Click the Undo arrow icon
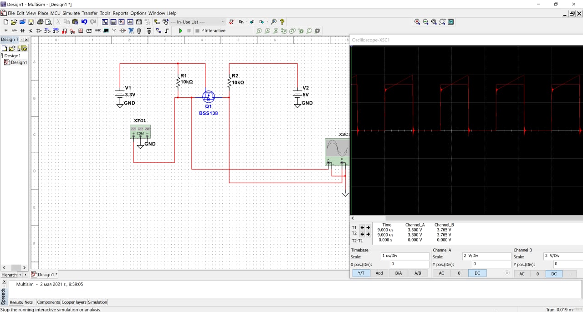The width and height of the screenshot is (583, 312). (x=84, y=22)
